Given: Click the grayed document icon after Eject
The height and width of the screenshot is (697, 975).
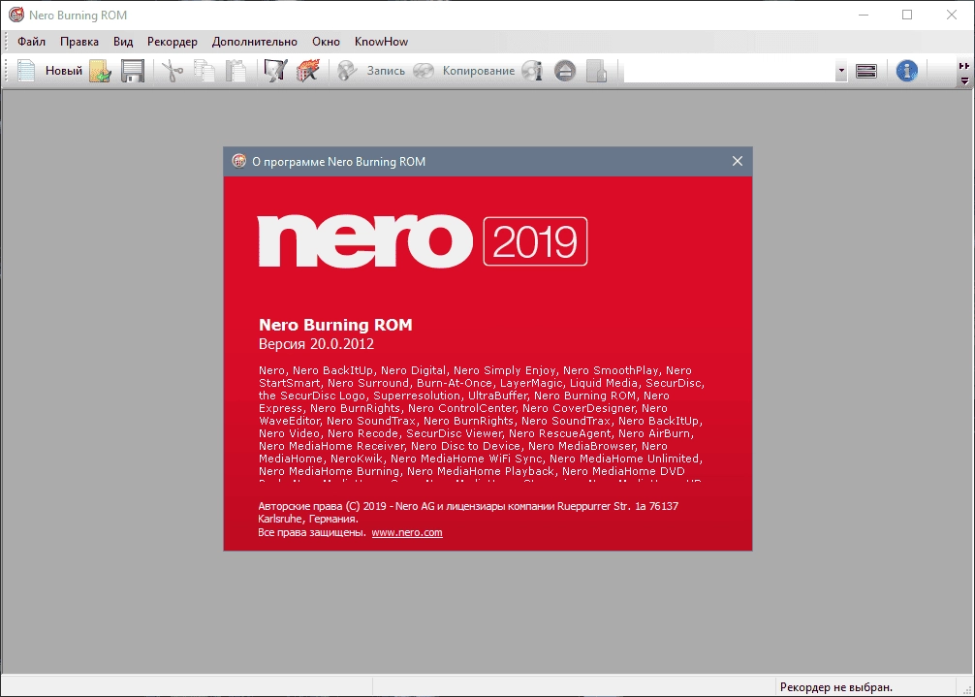Looking at the screenshot, I should pyautogui.click(x=596, y=71).
